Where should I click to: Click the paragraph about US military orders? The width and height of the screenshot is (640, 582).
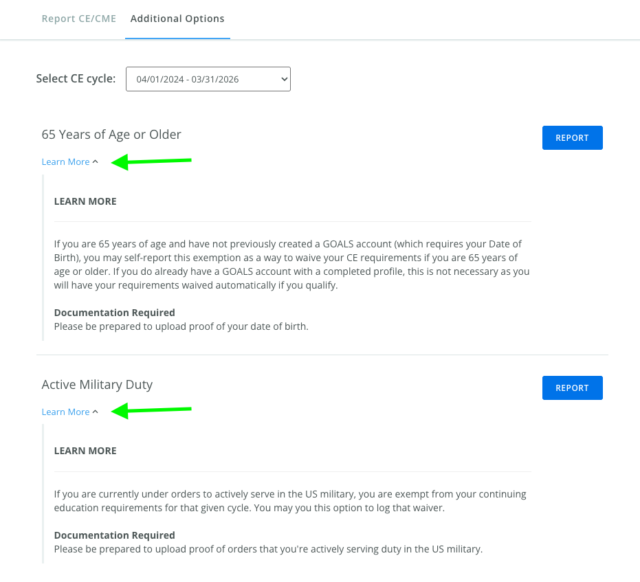(x=289, y=501)
